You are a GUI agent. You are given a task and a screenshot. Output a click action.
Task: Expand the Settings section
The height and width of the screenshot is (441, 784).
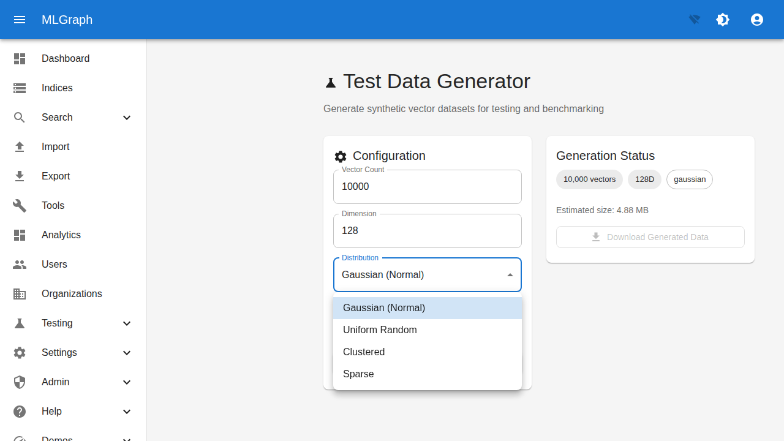[59, 352]
